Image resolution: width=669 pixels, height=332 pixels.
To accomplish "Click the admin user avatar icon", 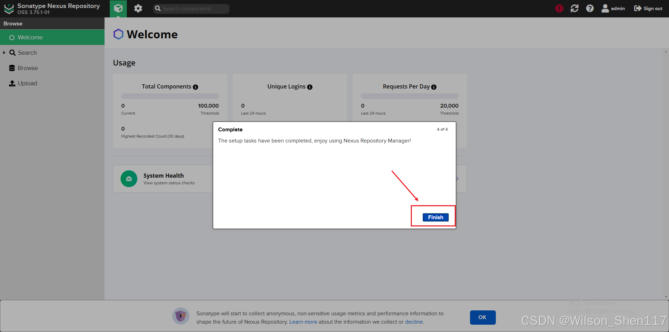I will click(x=605, y=8).
